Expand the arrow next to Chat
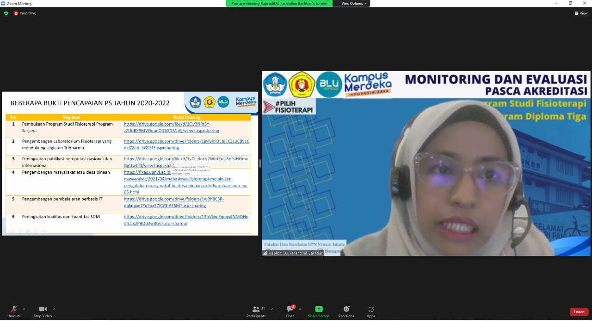The width and height of the screenshot is (592, 321). coord(300,309)
